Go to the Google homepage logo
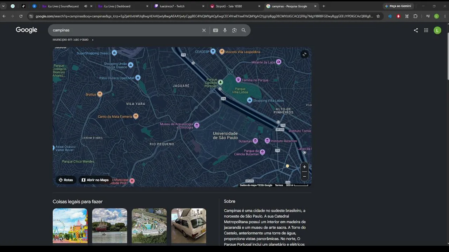 pos(26,30)
